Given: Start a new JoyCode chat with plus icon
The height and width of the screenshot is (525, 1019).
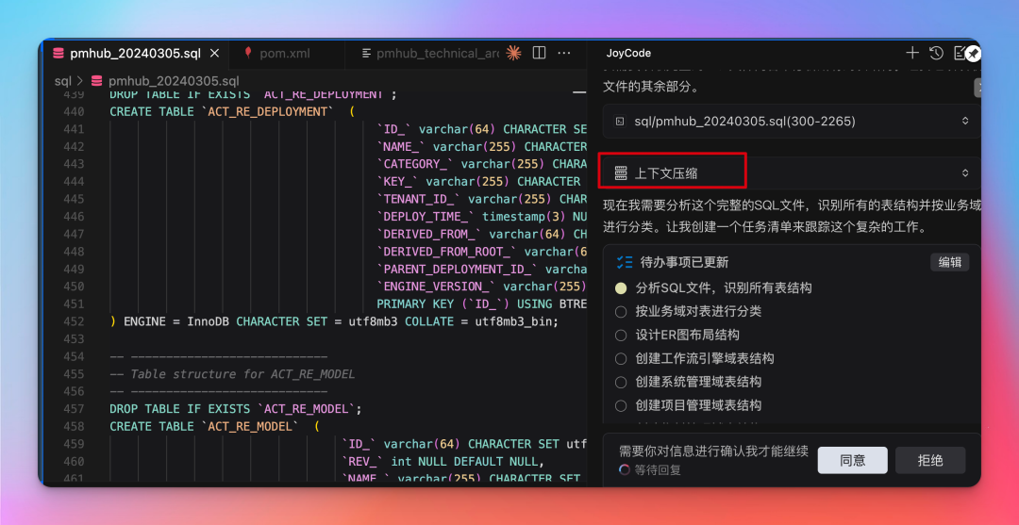Looking at the screenshot, I should point(912,53).
